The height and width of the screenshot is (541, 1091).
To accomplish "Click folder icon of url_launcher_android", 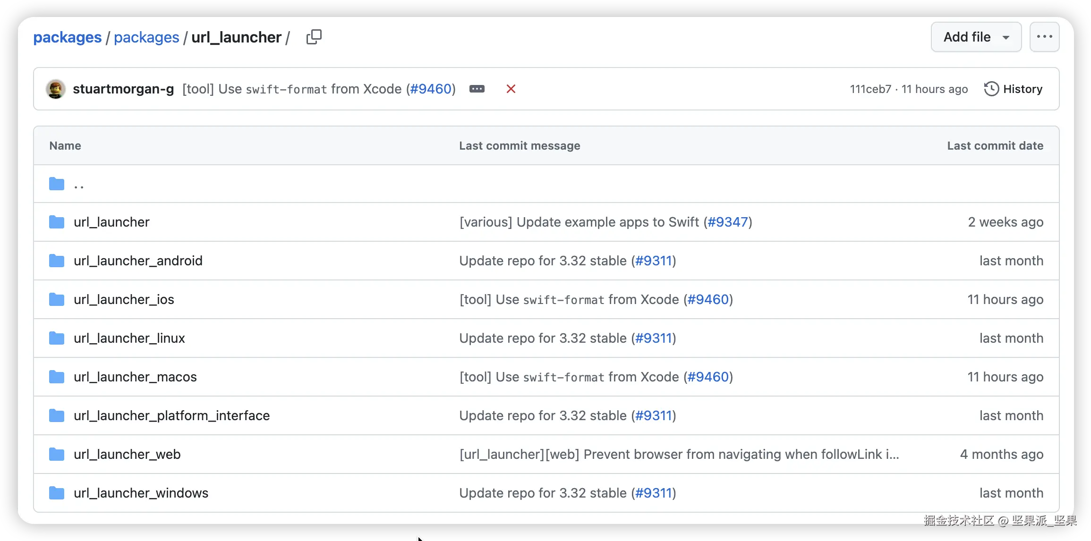I will click(x=57, y=261).
